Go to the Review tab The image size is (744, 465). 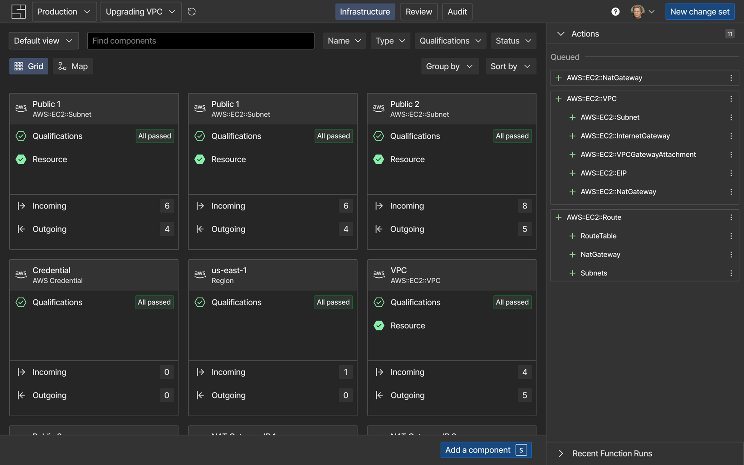coord(419,12)
